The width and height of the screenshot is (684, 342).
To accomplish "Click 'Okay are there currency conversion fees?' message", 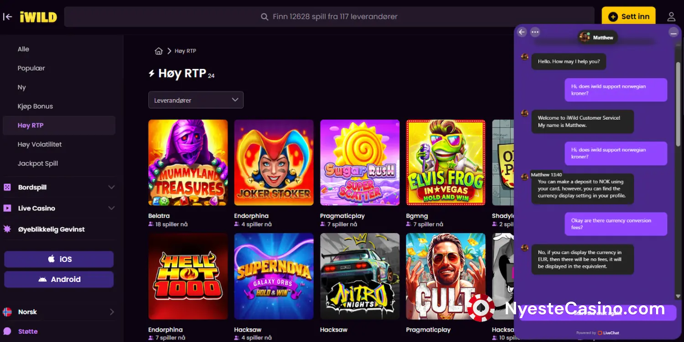I will pyautogui.click(x=616, y=224).
